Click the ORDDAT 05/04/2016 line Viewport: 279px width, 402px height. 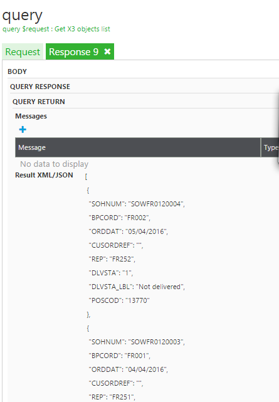[129, 231]
